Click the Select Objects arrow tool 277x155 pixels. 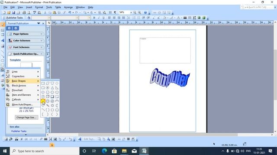coord(3,25)
